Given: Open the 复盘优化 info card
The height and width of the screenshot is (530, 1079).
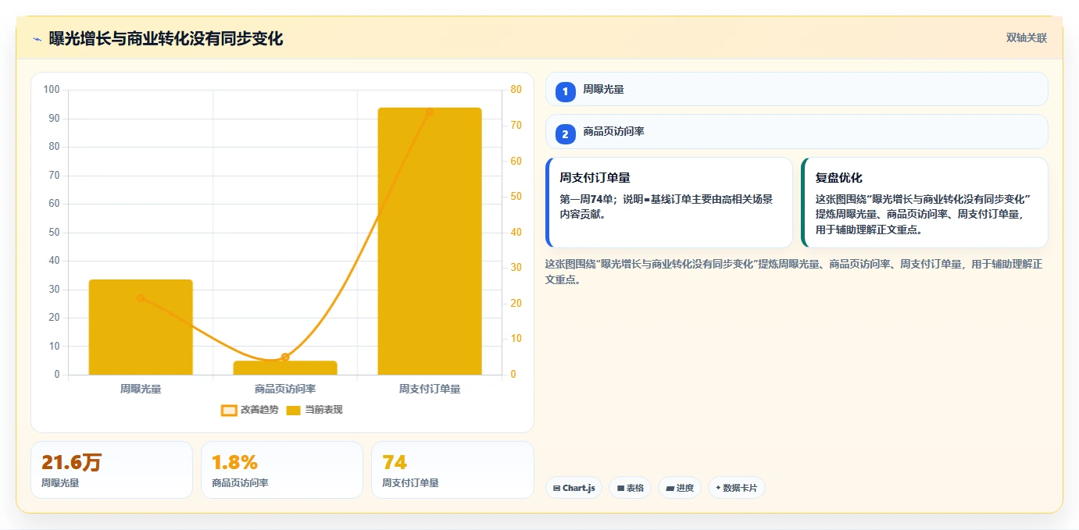Looking at the screenshot, I should pyautogui.click(x=924, y=202).
